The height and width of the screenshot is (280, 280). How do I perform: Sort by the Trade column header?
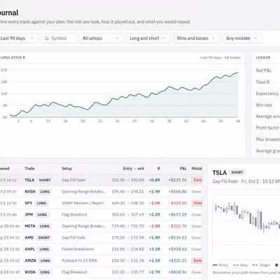click(29, 169)
